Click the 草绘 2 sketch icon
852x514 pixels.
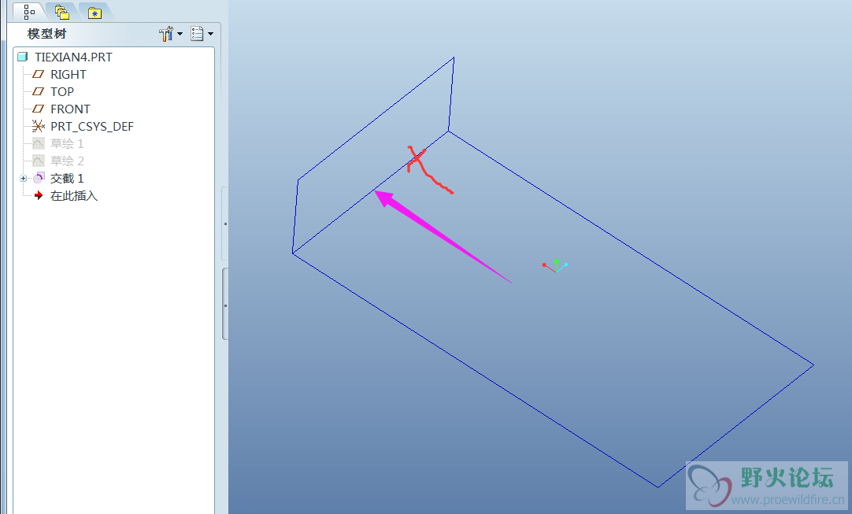click(39, 161)
